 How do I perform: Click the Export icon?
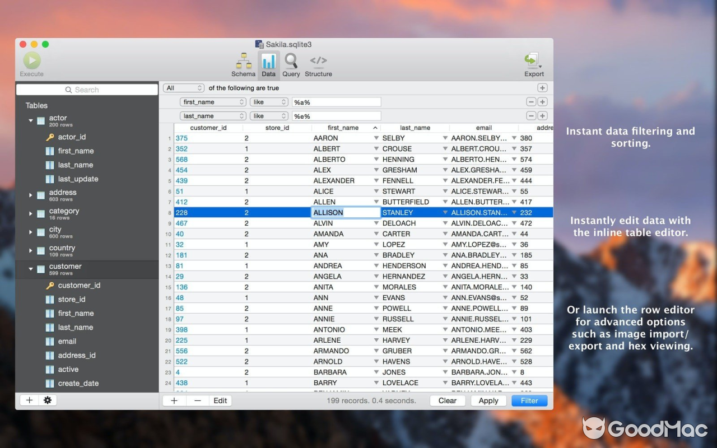[x=531, y=60]
